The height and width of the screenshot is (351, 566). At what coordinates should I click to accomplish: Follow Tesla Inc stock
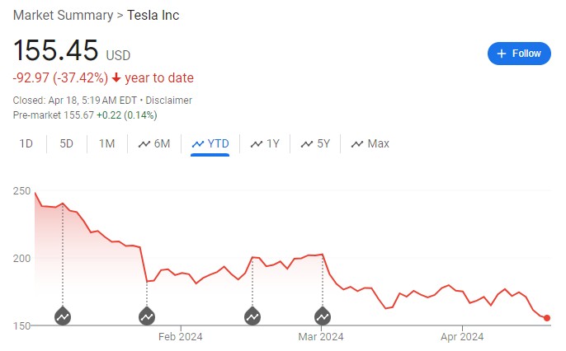519,54
